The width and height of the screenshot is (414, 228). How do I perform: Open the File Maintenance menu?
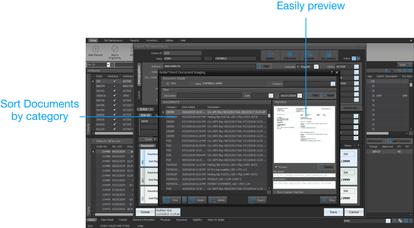pyautogui.click(x=113, y=40)
